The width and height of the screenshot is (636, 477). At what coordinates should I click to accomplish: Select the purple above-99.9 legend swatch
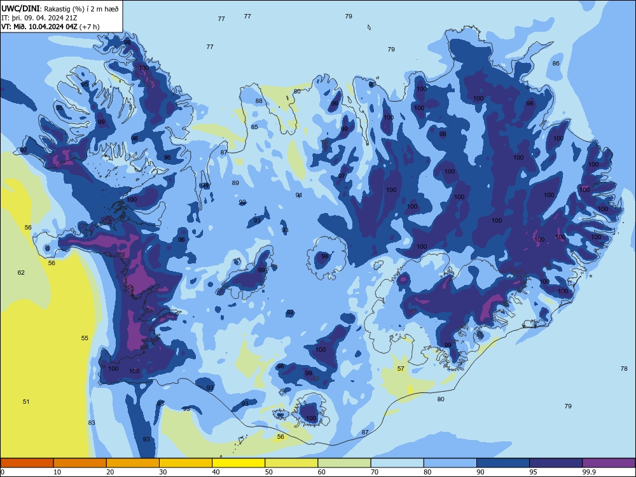click(x=609, y=463)
